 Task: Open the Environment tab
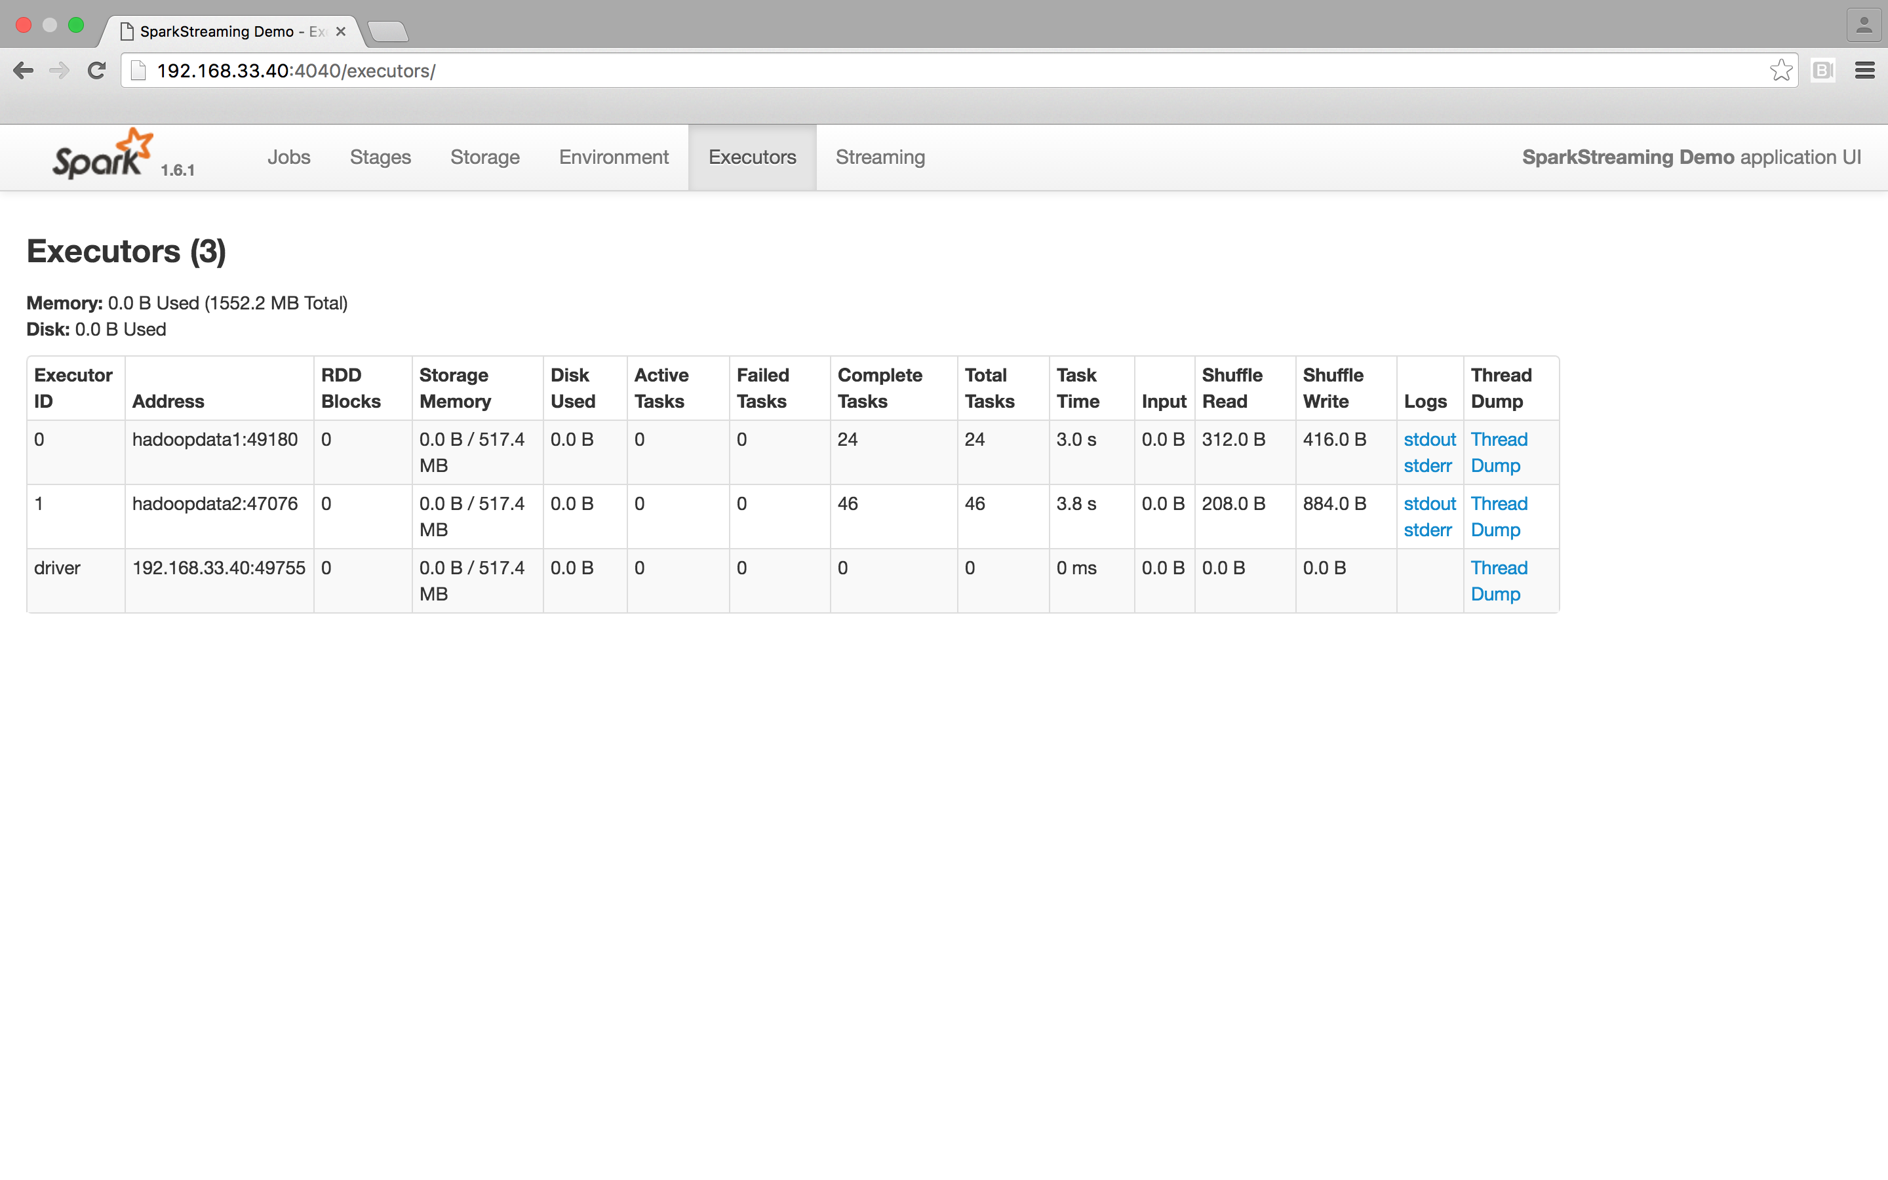coord(613,157)
